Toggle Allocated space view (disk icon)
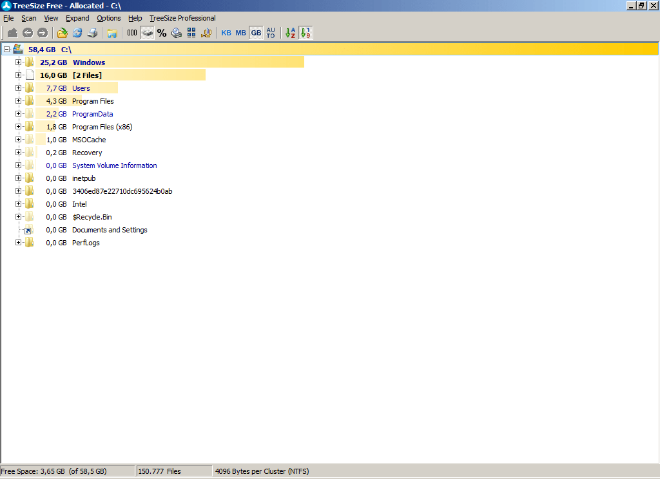Viewport: 660px width, 479px height. 147,33
